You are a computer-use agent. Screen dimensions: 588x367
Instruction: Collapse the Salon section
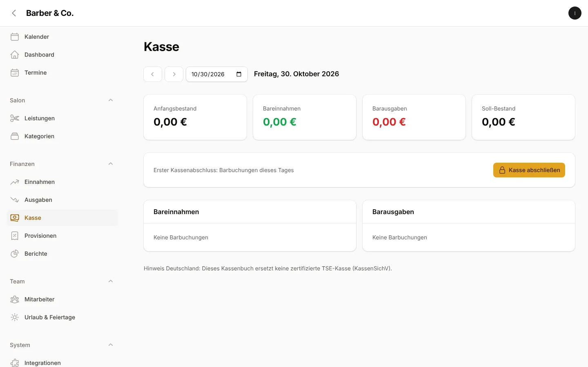tap(111, 100)
